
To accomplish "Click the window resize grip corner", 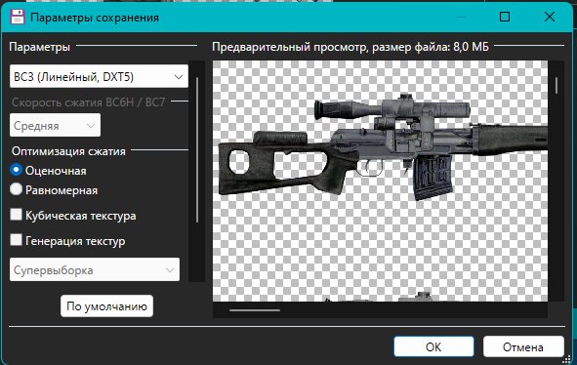I will coord(567,359).
